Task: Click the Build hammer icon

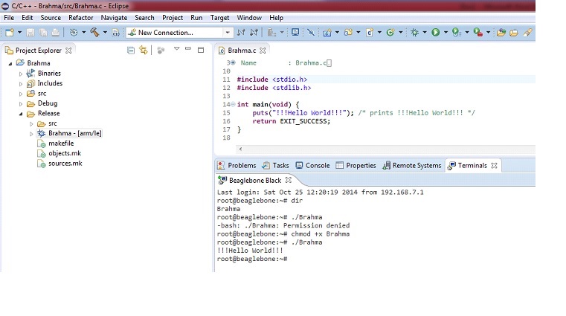Action: tap(94, 33)
